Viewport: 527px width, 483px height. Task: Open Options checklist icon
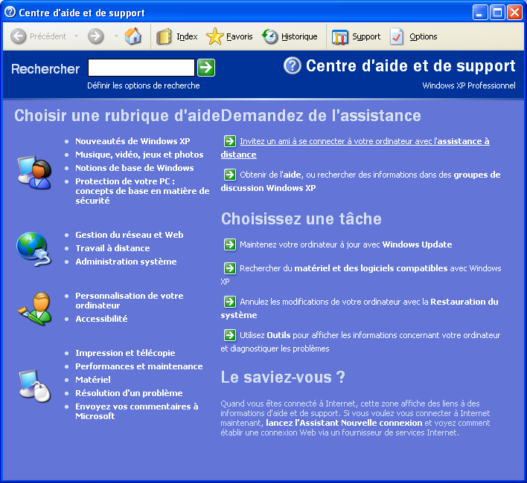coord(397,36)
